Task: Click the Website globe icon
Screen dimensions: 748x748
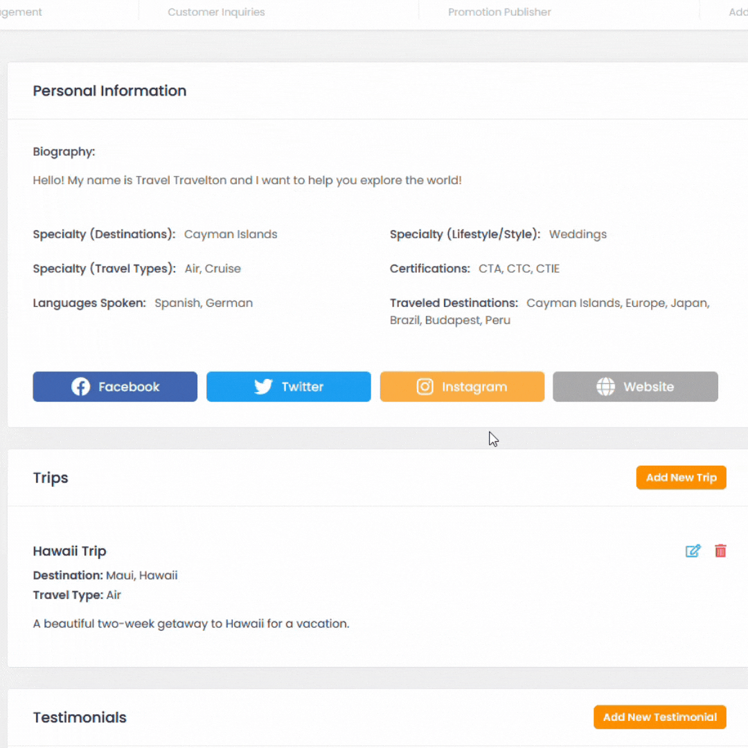Action: [606, 387]
